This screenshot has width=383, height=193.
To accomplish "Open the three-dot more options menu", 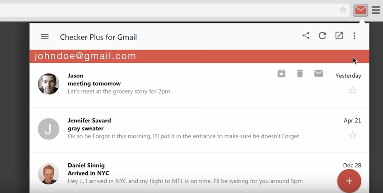I will [355, 36].
